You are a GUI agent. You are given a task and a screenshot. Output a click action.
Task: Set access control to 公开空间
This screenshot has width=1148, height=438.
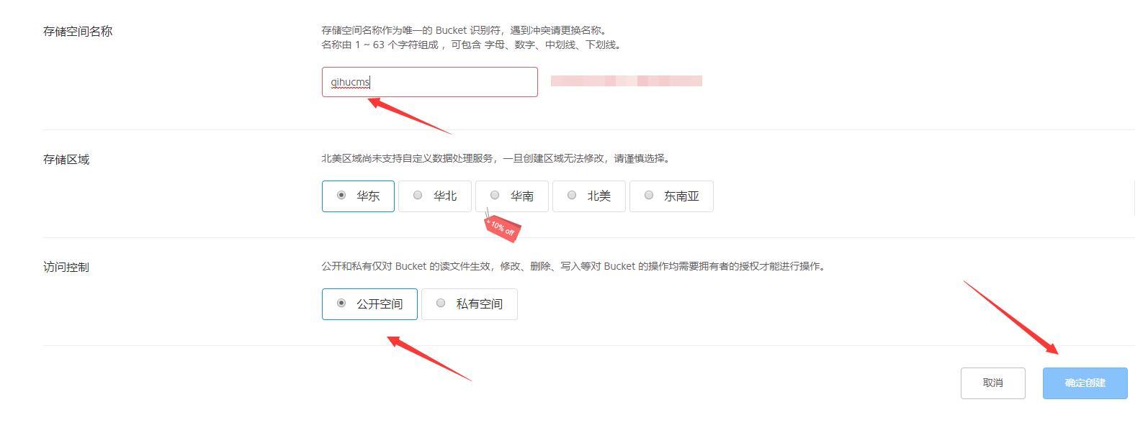(369, 304)
